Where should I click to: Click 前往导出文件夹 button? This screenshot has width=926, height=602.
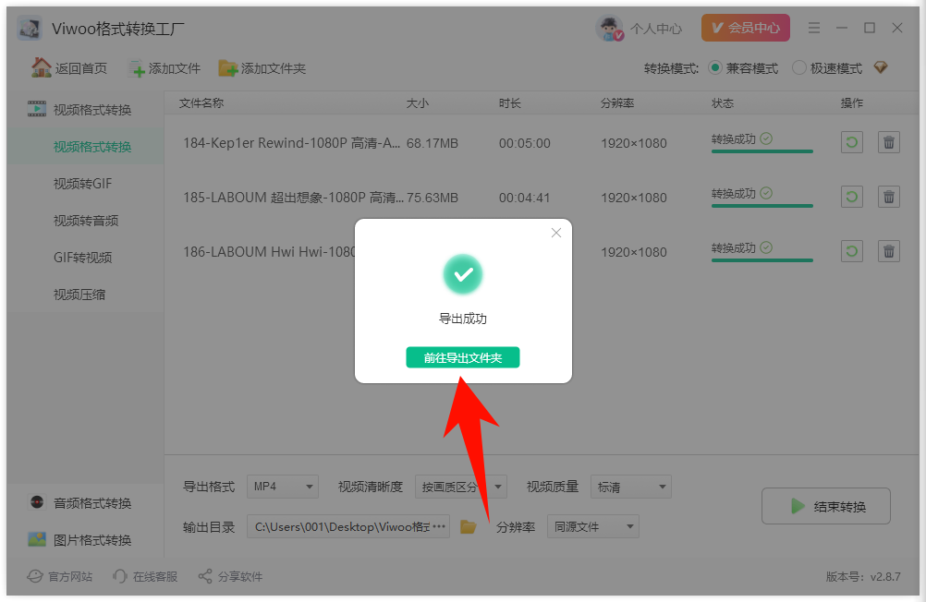point(462,357)
